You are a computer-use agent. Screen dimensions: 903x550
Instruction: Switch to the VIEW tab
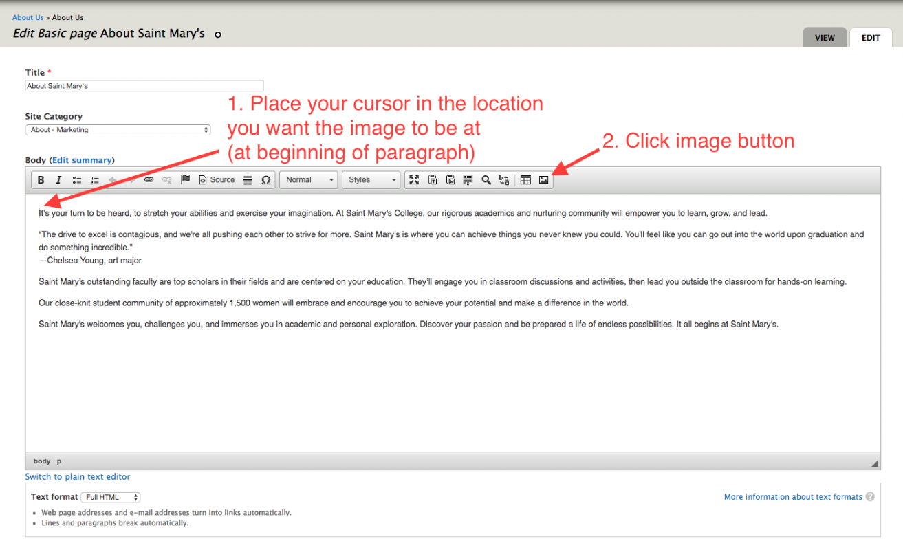pos(825,38)
